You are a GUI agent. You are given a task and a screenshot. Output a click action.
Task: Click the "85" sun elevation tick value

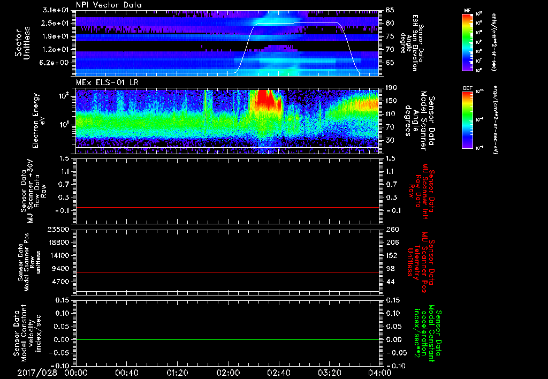(390, 10)
